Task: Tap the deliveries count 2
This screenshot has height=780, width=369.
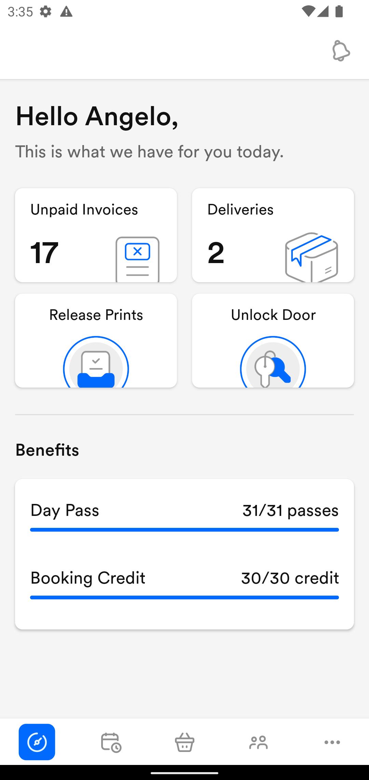Action: 216,253
